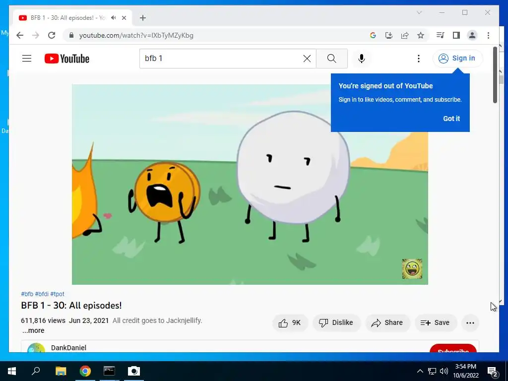The height and width of the screenshot is (381, 508).
Task: Go forward in Chrome
Action: click(36, 35)
